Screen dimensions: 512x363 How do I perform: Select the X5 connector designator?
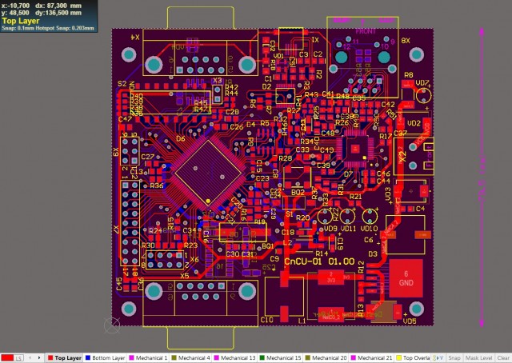tap(185, 276)
